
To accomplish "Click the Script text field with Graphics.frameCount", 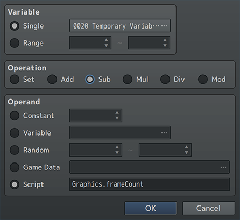I will coord(150,184).
